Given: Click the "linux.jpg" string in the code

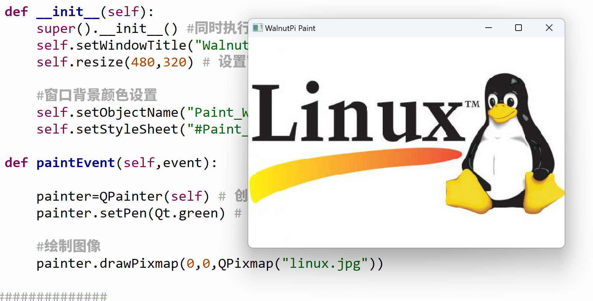Looking at the screenshot, I should click(x=325, y=264).
